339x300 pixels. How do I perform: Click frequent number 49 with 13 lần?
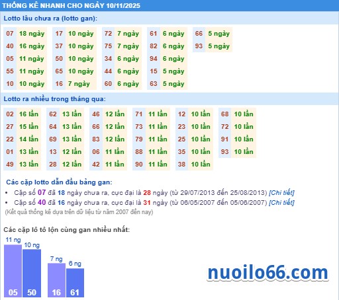tap(10, 165)
